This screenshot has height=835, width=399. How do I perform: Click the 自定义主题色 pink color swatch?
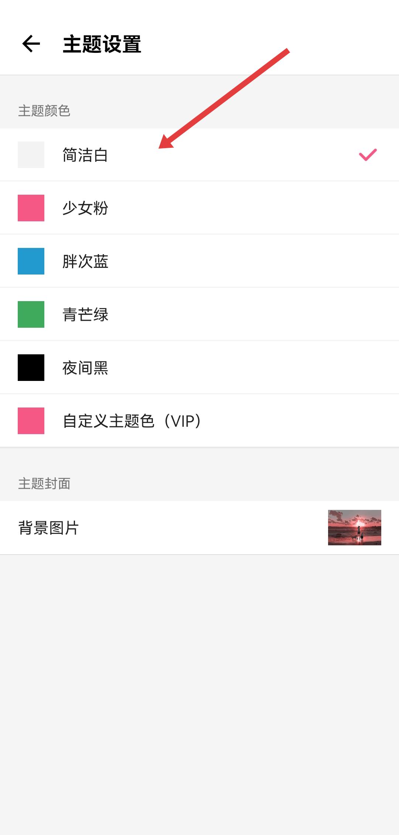click(31, 421)
